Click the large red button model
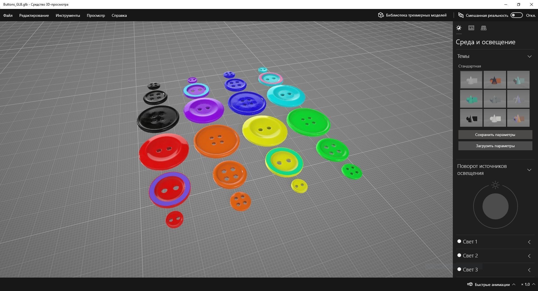Screen dimensions: 538x291 164,151
